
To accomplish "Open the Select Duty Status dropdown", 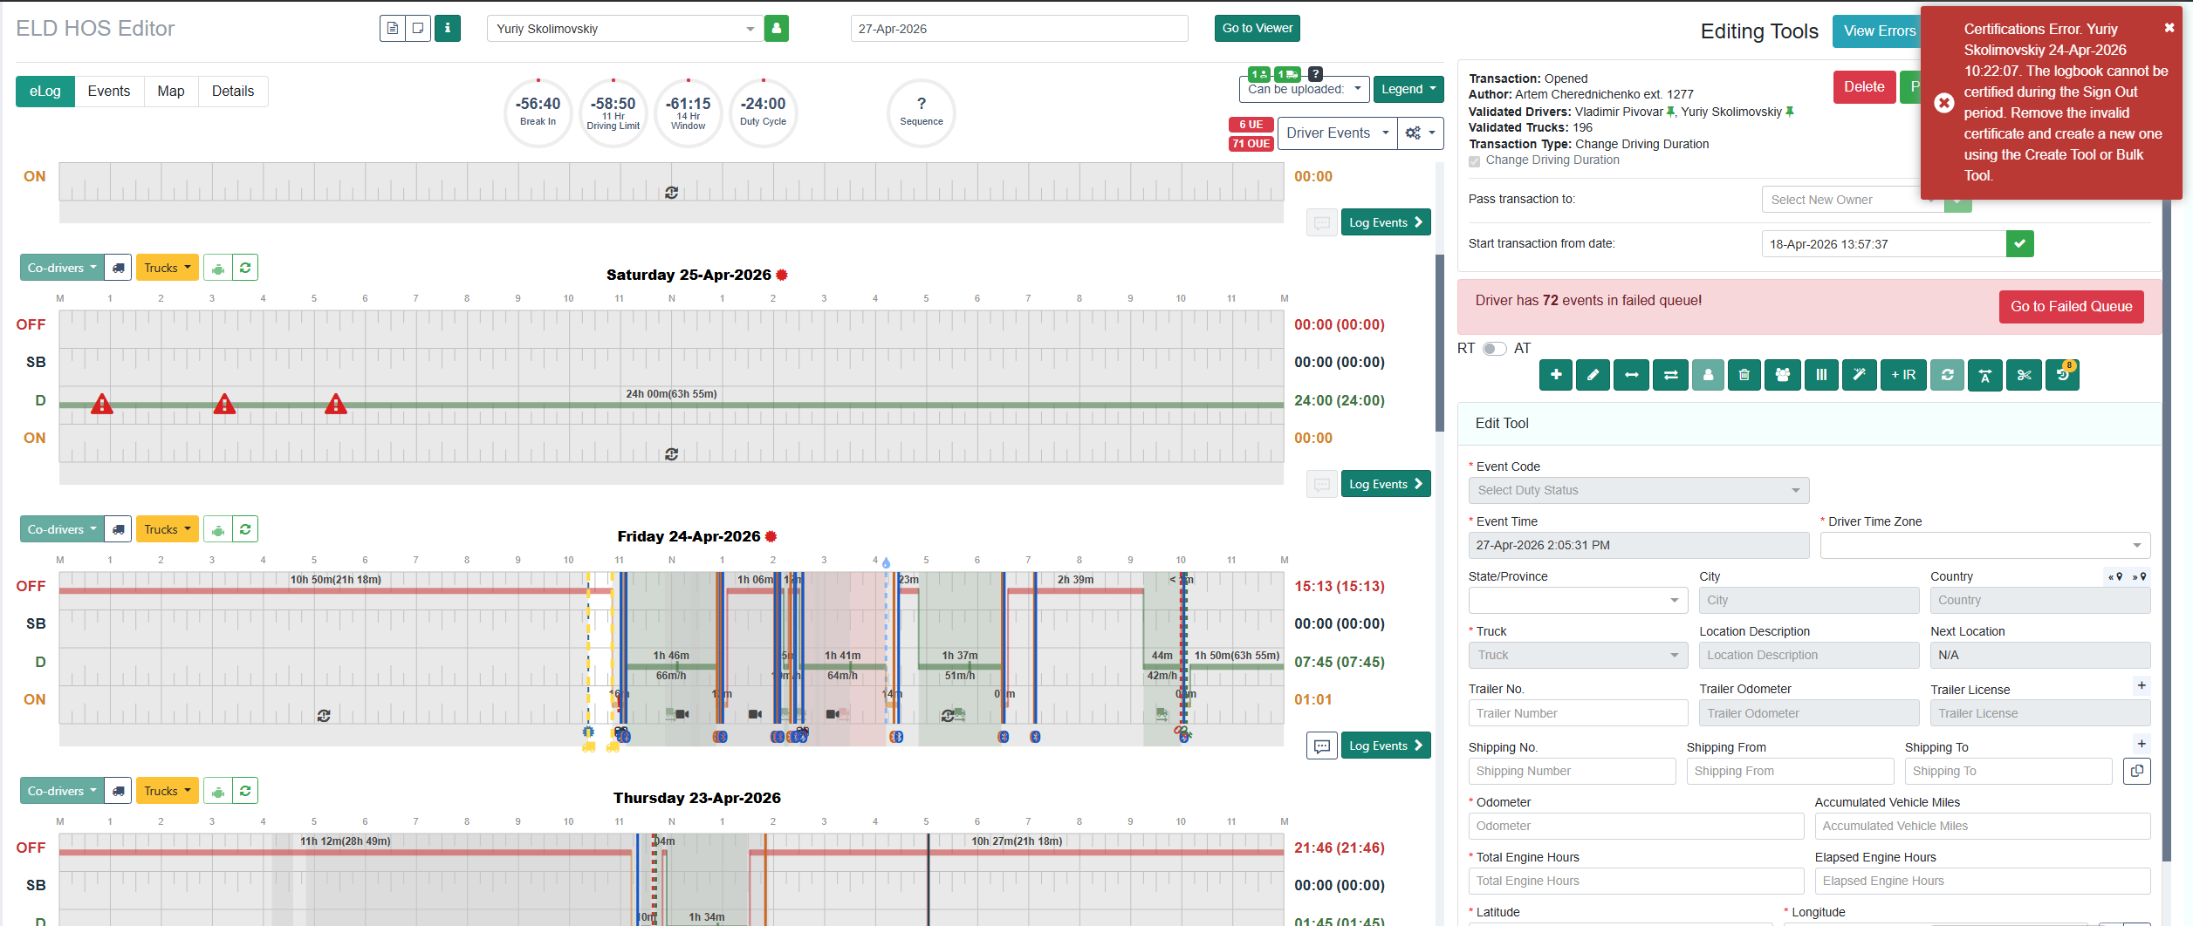I will 1639,490.
